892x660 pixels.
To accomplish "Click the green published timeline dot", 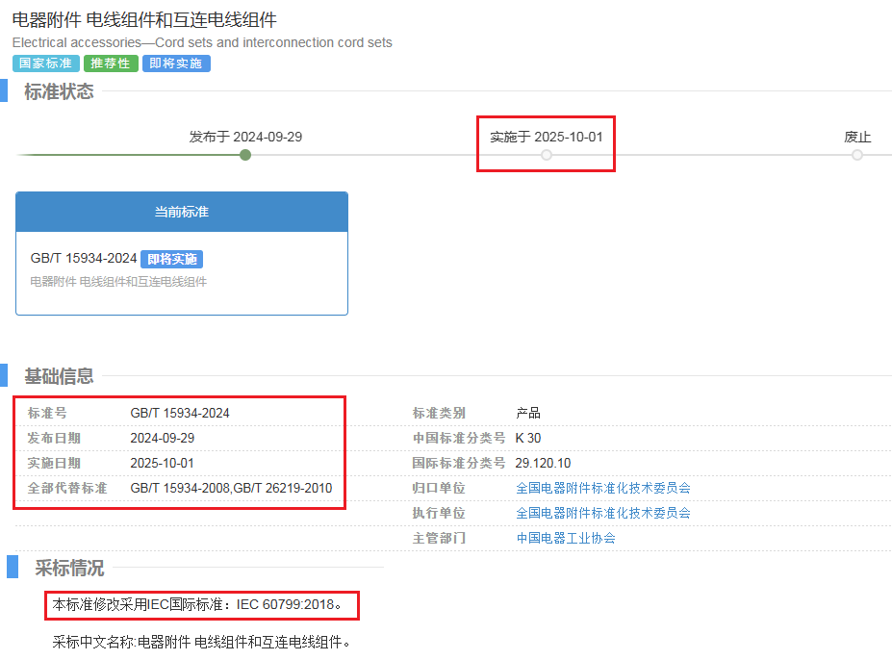I will [245, 155].
